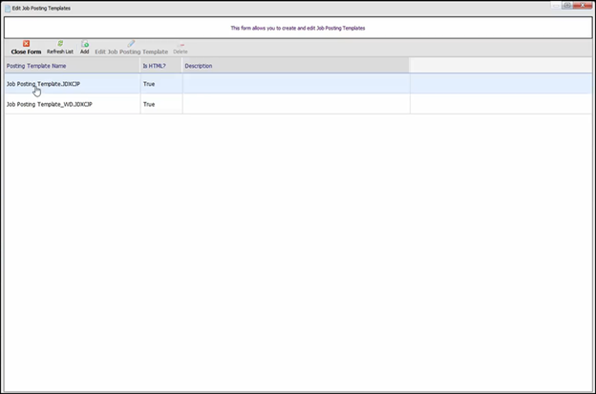Click the empty Description cell of the first row

[295, 84]
